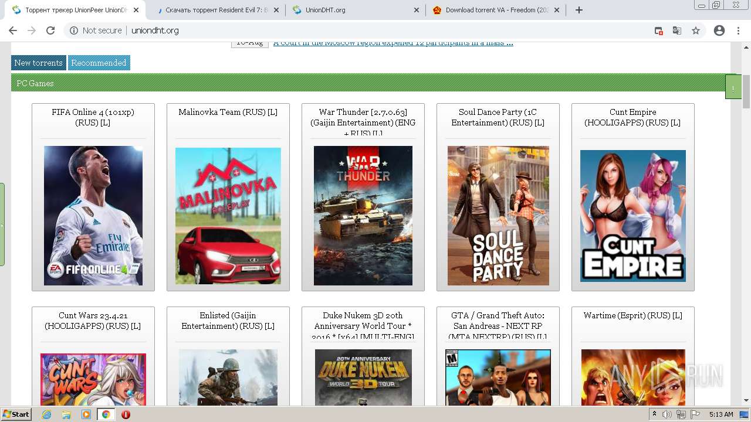
Task: Switch to the UnionDHT.org tab
Action: [x=356, y=10]
